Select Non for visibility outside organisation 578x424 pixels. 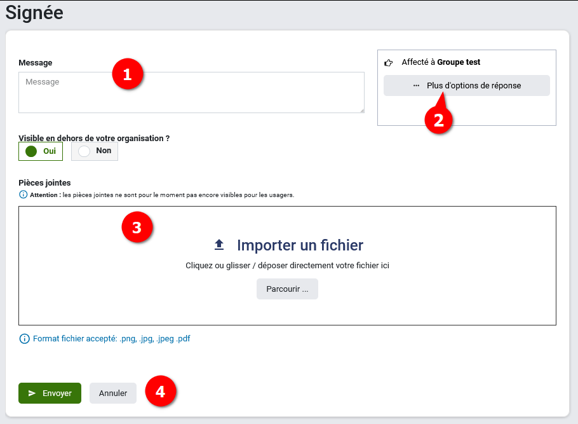95,151
